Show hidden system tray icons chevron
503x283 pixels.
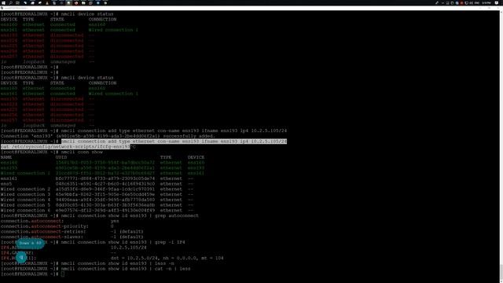(442, 3)
